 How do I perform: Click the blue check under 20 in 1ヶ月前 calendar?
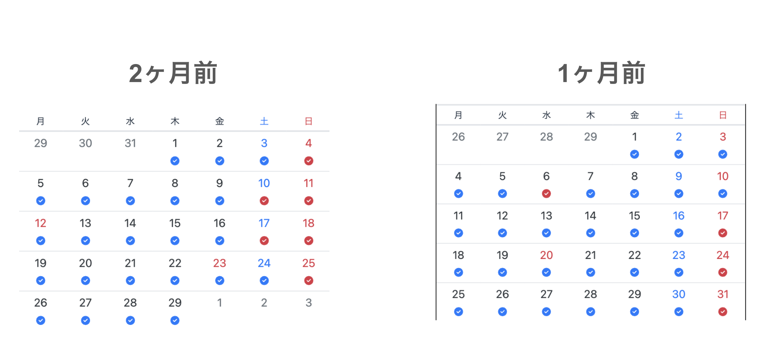546,272
